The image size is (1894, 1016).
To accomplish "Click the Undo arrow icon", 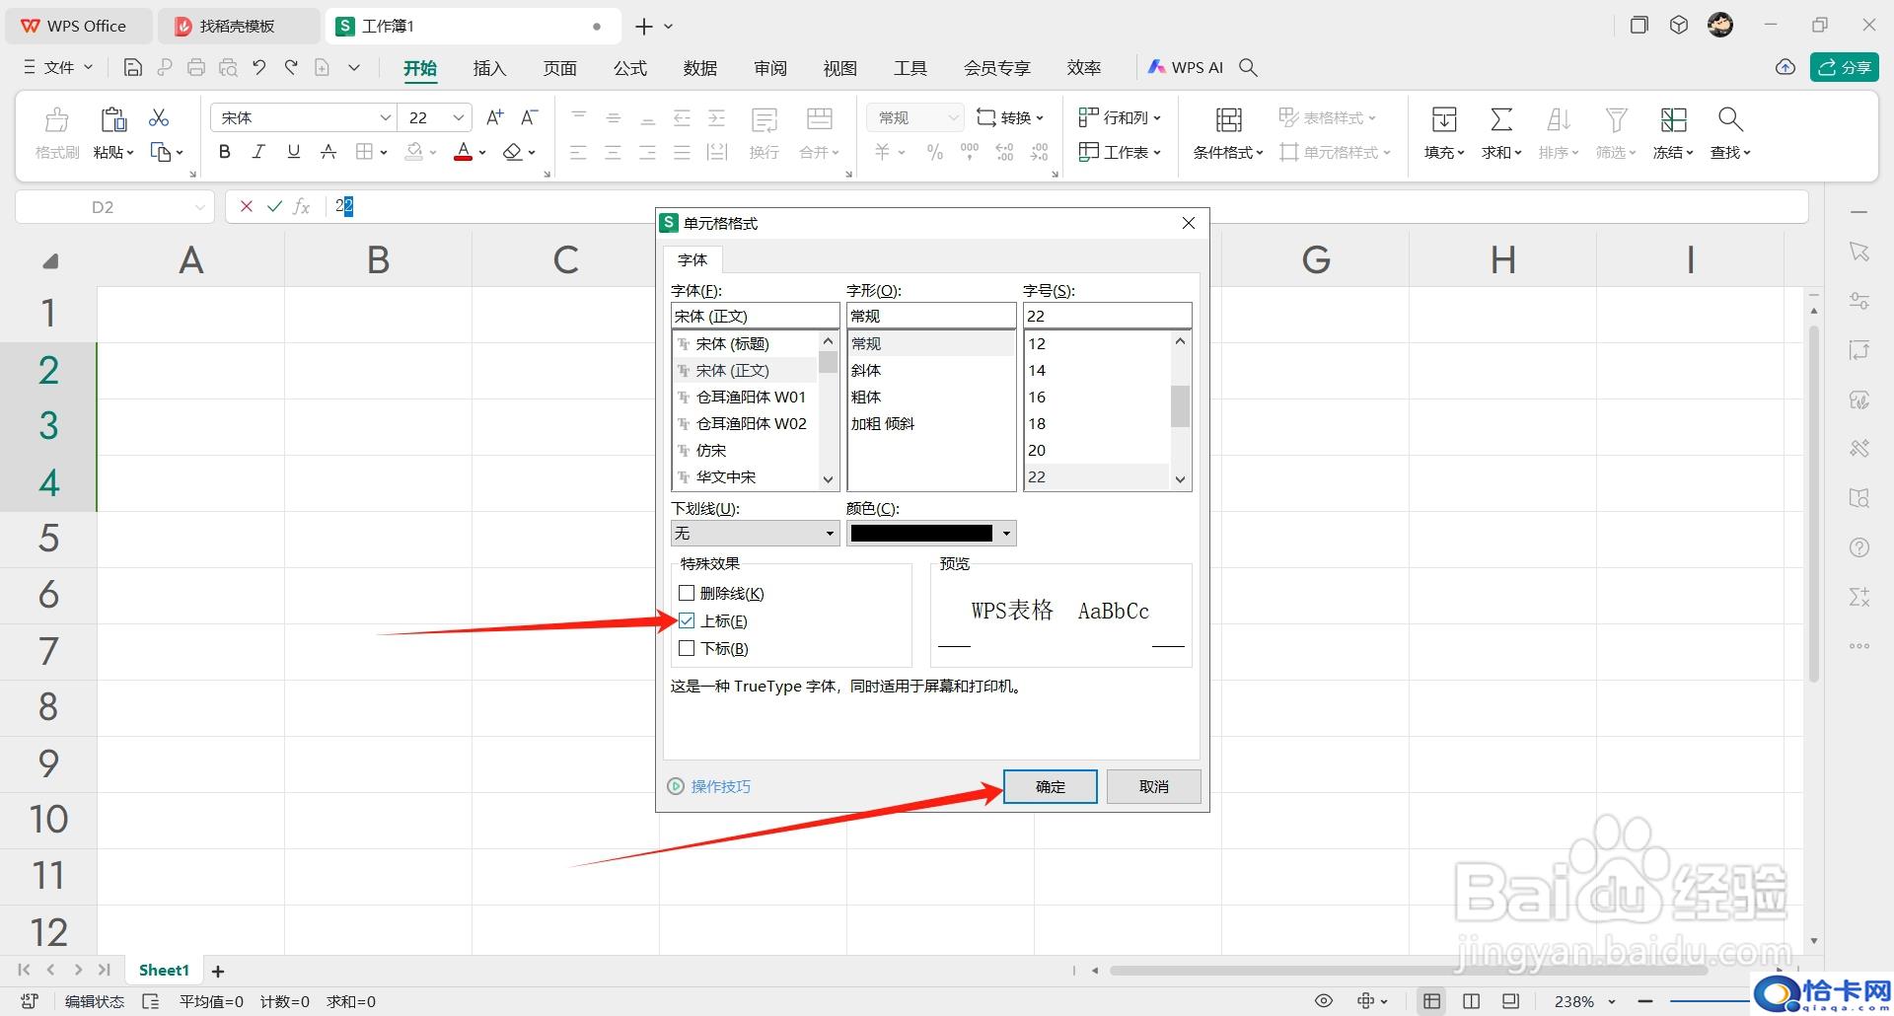I will [259, 67].
